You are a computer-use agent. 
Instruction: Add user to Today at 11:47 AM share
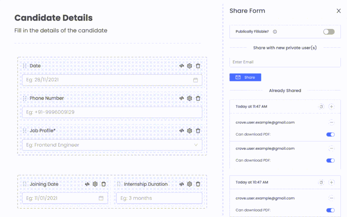[x=331, y=107]
